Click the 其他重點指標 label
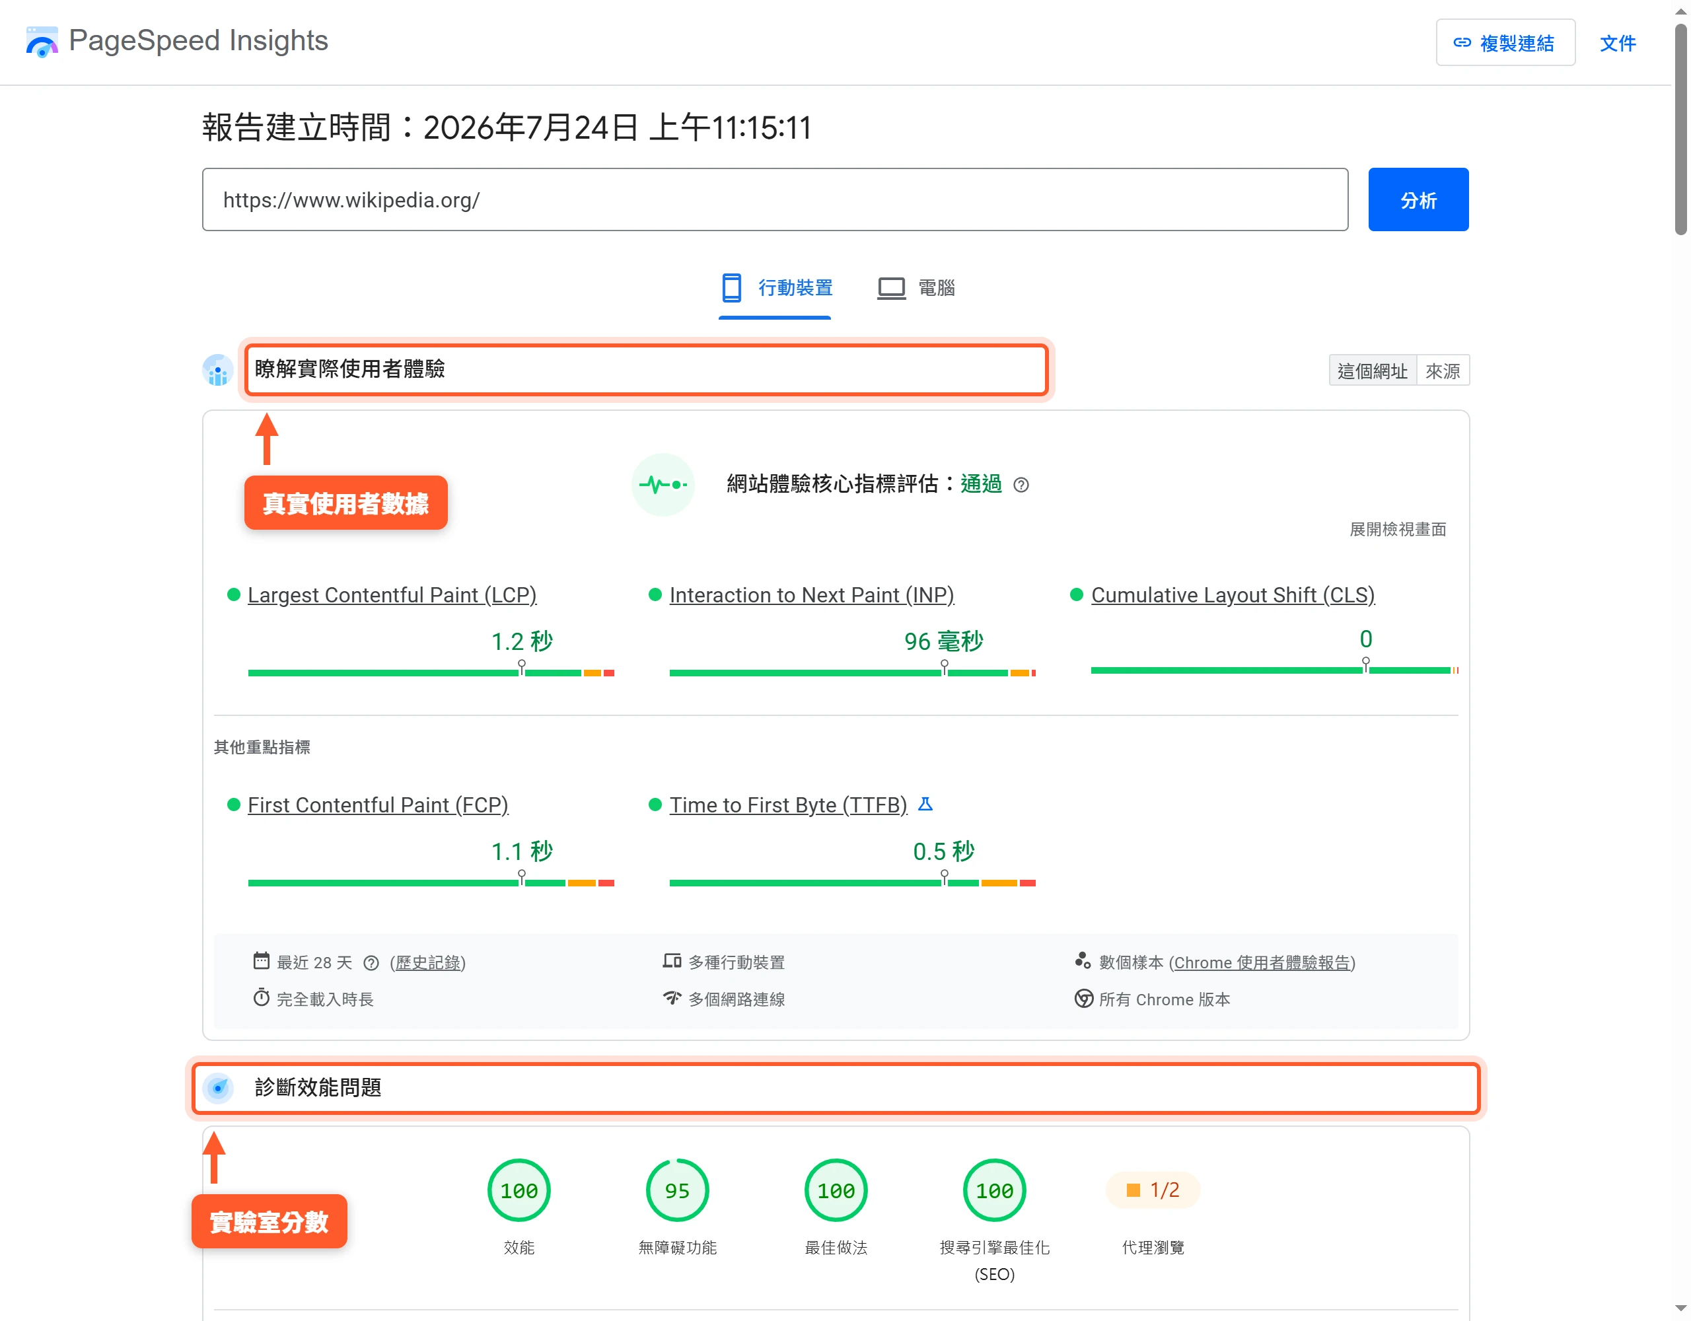 (x=262, y=747)
